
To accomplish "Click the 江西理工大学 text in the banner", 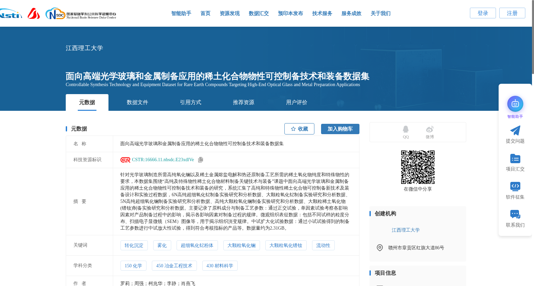I will pos(84,48).
